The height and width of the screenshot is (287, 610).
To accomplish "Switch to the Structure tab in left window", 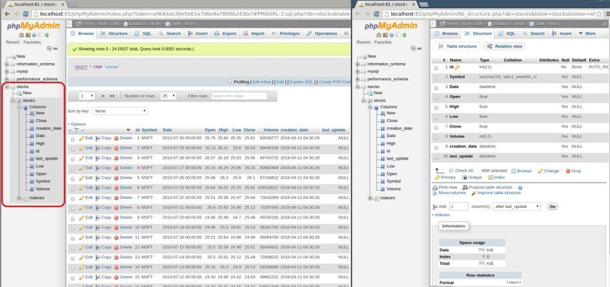I will [x=114, y=34].
